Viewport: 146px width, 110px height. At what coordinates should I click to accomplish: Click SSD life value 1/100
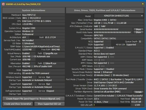tap(137, 105)
